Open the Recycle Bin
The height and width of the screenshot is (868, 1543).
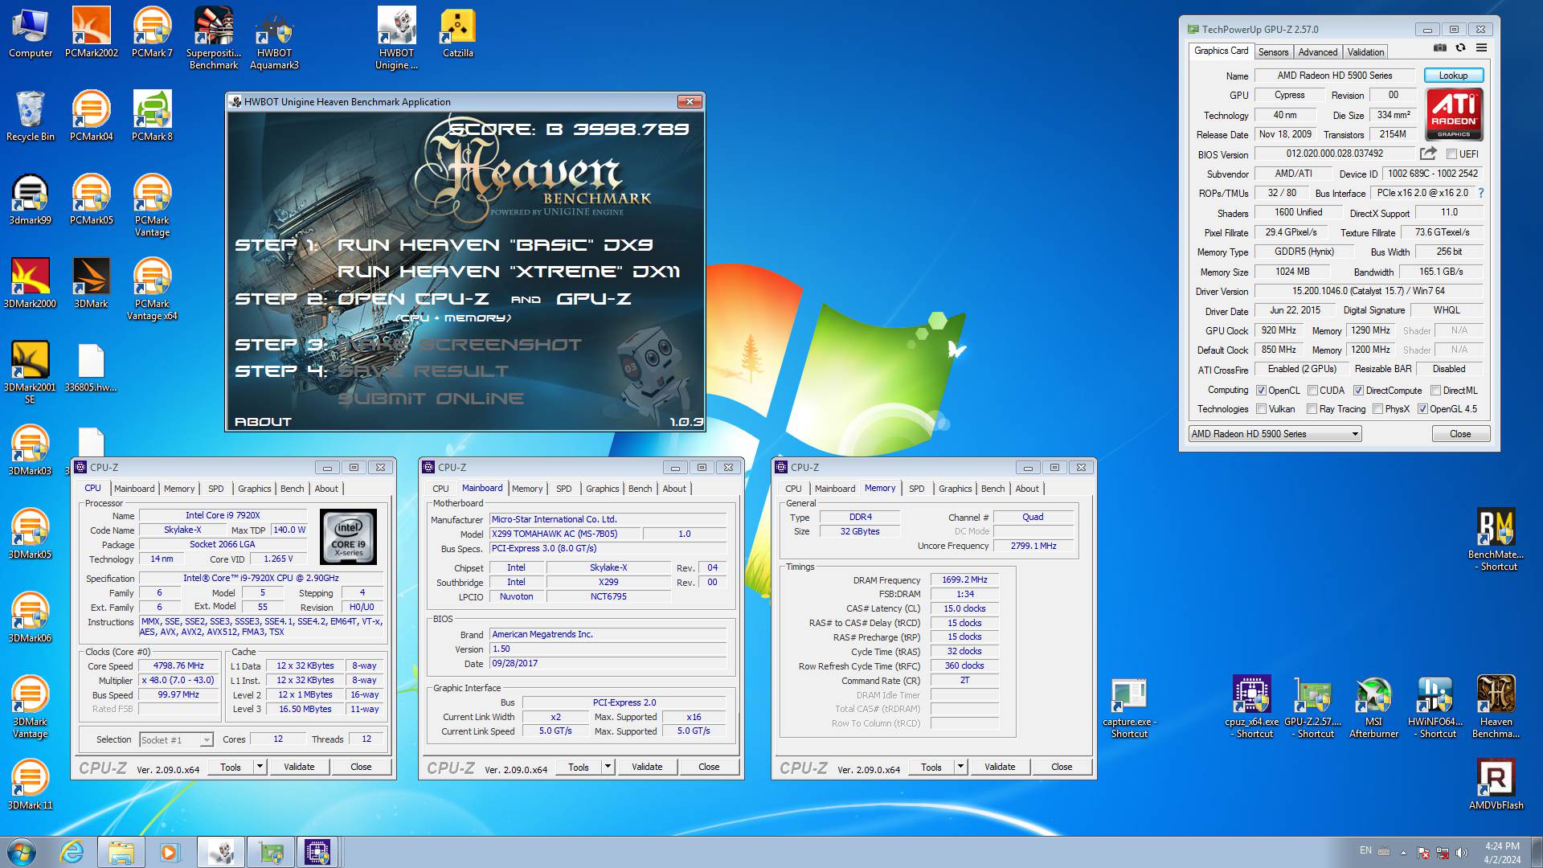point(31,116)
